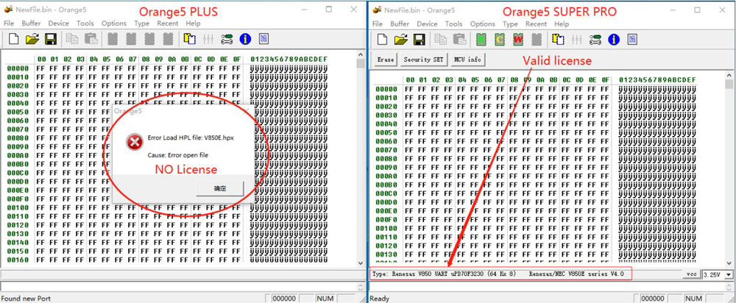Open the Recent menu in Orange5 PLUS window
The width and height of the screenshot is (736, 303).
[167, 24]
